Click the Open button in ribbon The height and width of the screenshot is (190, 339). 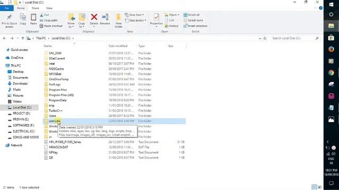172,15
